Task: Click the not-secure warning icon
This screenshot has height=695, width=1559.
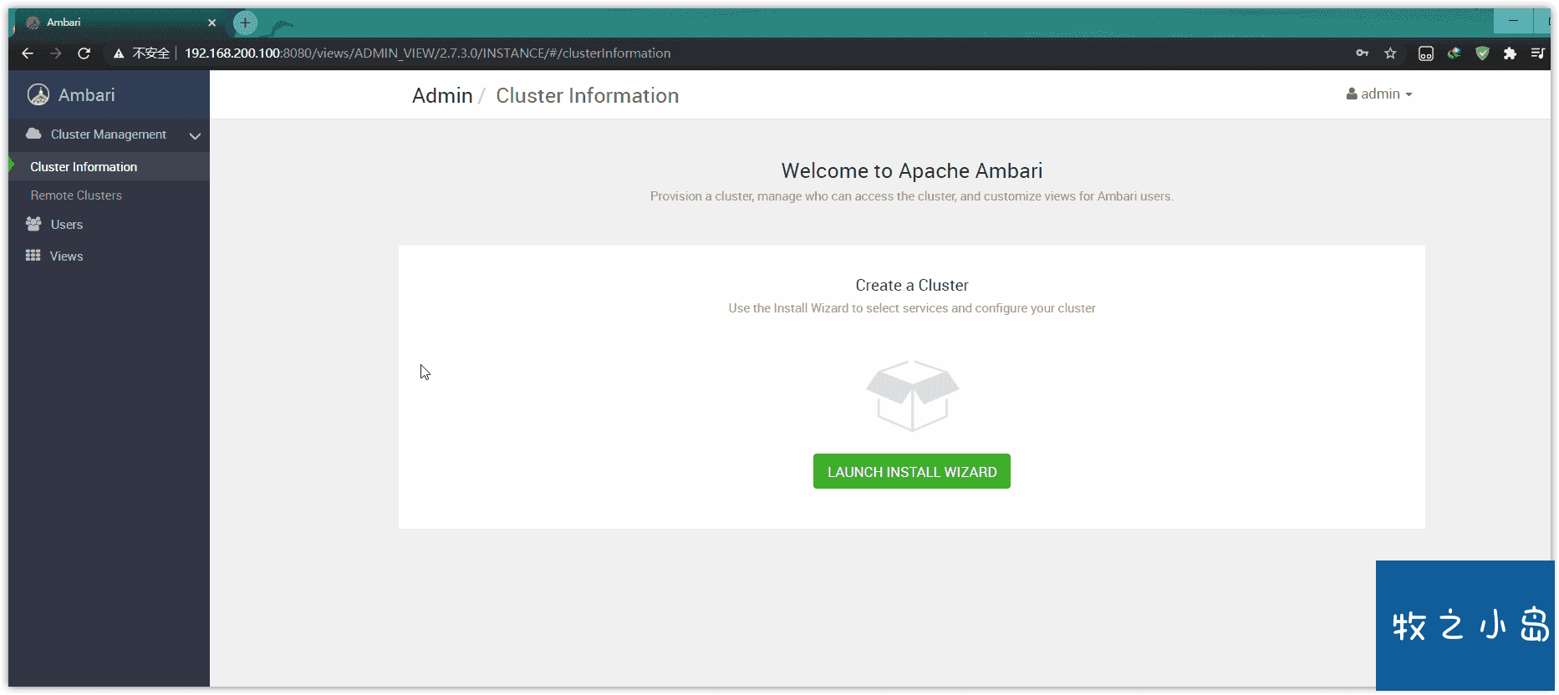Action: [x=119, y=53]
